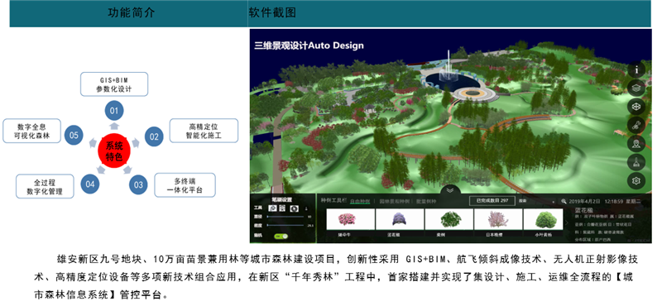Screen dimensions: 662x306
Task: Select the 3D cube view icon
Action: click(x=636, y=107)
